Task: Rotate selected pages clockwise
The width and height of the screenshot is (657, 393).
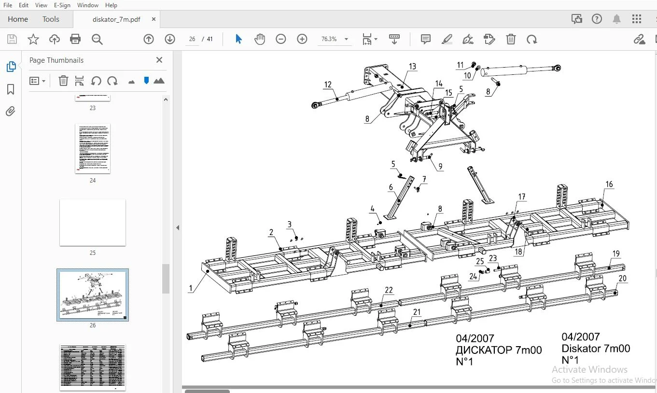Action: coord(112,81)
